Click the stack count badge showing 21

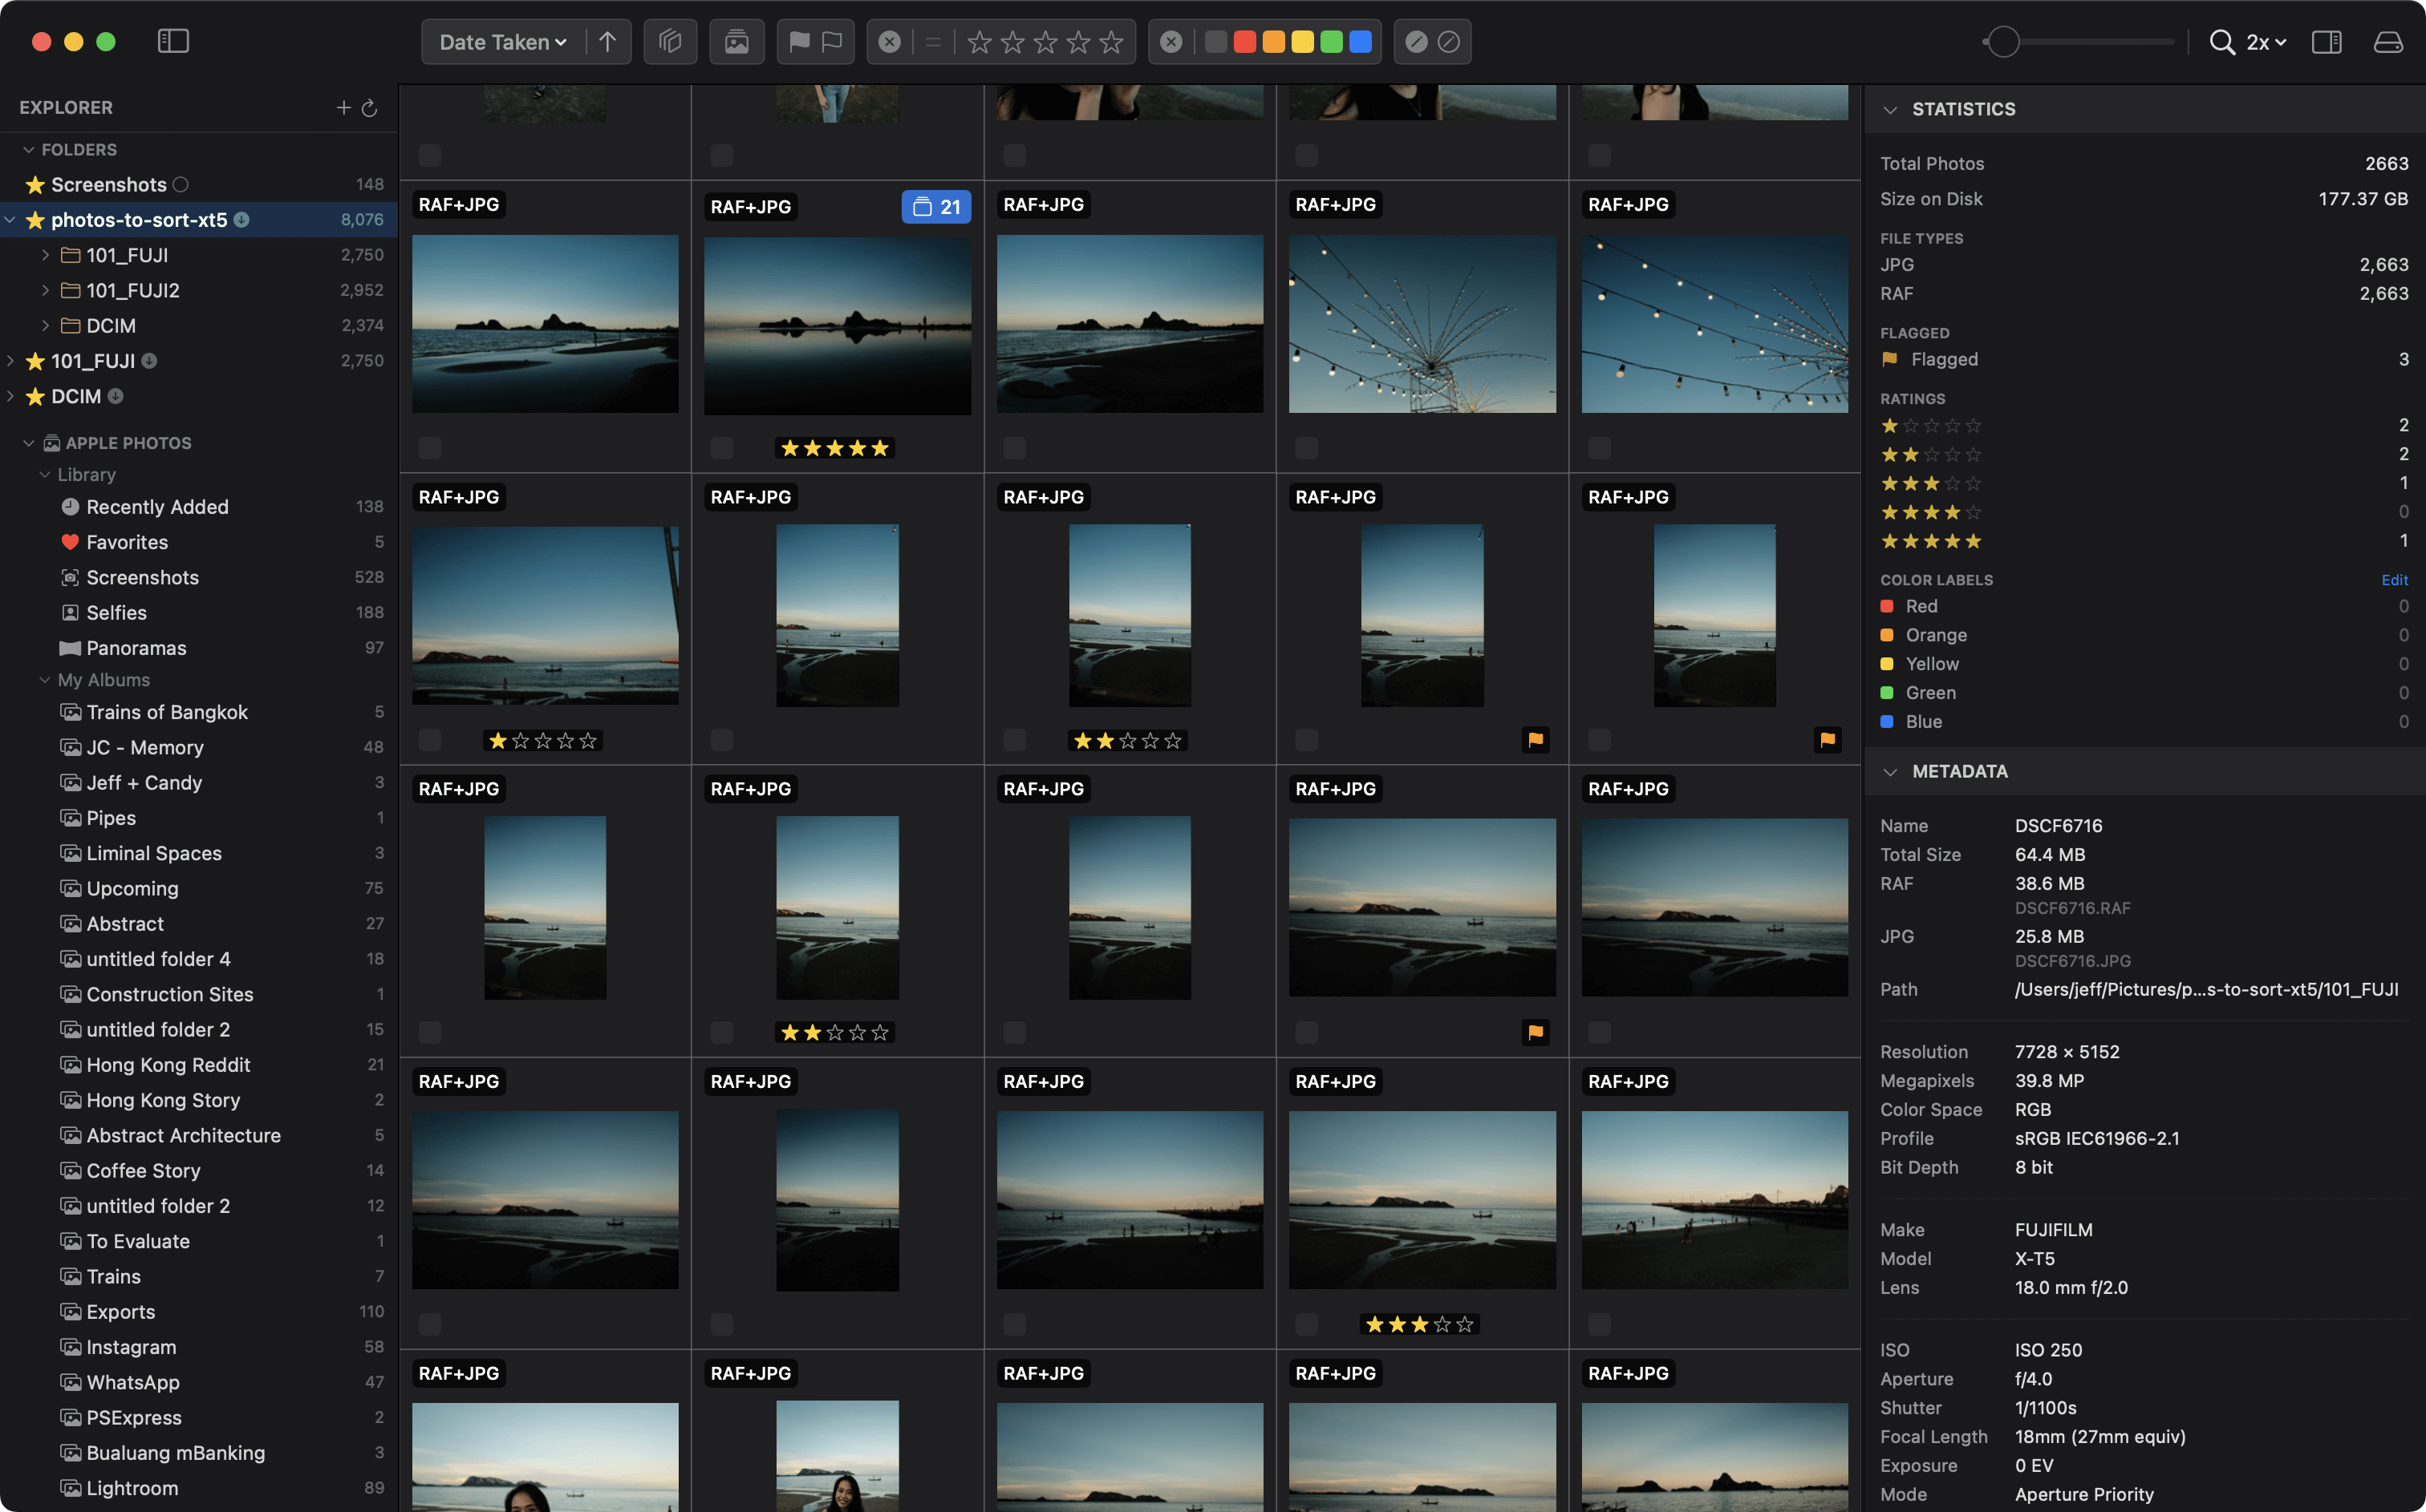936,206
